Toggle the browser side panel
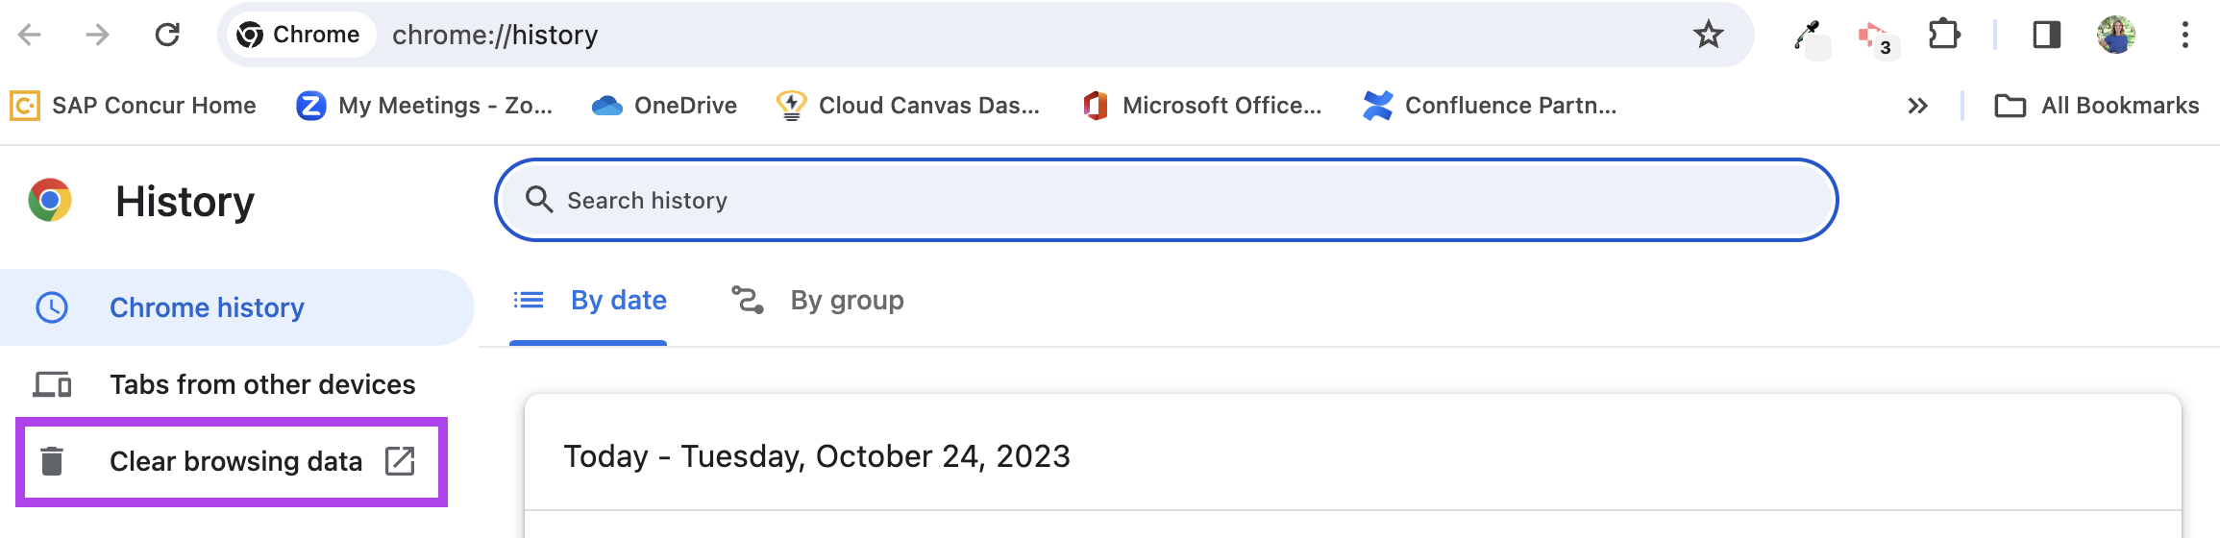The width and height of the screenshot is (2220, 538). 2046,36
